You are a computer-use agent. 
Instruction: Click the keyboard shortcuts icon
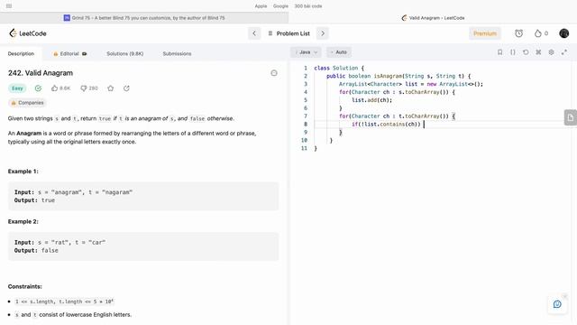coord(538,52)
